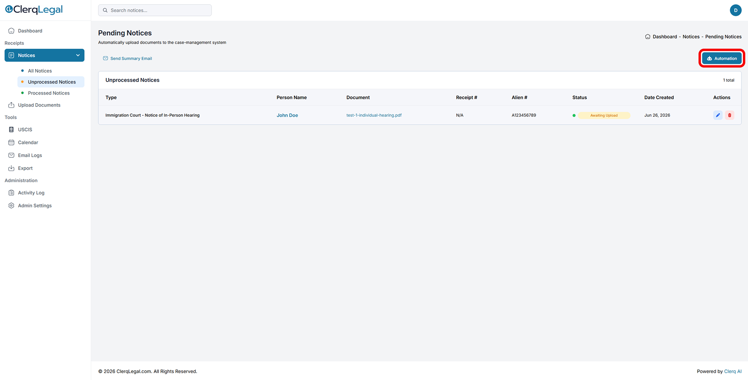Click the Activity Log clipboard icon
Viewport: 748px width, 380px height.
11,193
